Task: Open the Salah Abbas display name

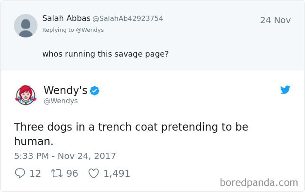Action: [x=66, y=18]
